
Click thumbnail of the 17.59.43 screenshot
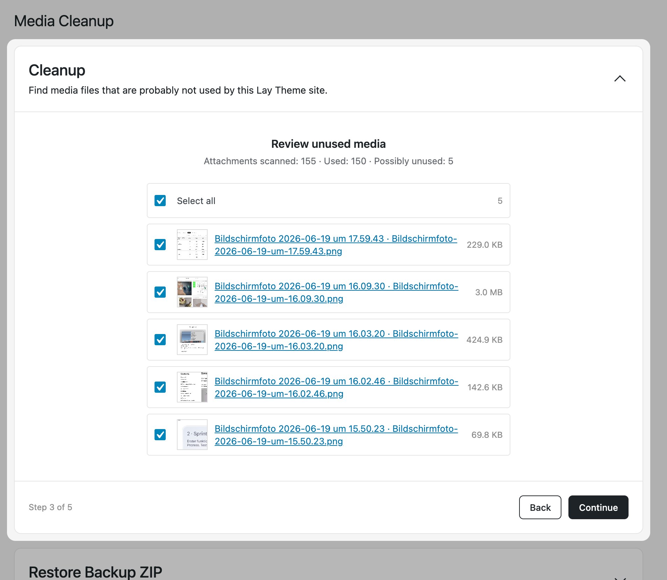192,245
